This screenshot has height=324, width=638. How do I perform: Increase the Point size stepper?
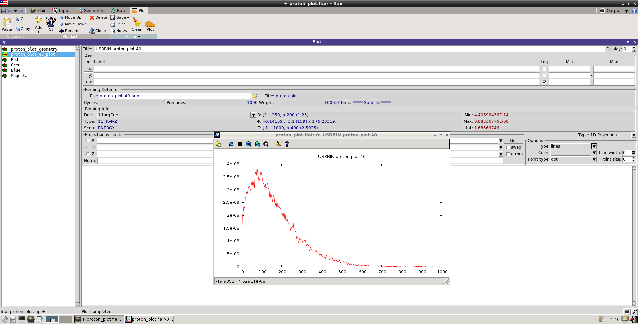click(x=634, y=158)
